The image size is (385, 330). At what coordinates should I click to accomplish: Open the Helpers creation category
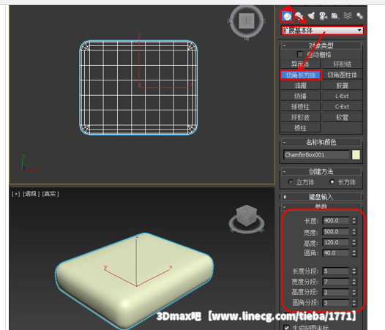(335, 16)
